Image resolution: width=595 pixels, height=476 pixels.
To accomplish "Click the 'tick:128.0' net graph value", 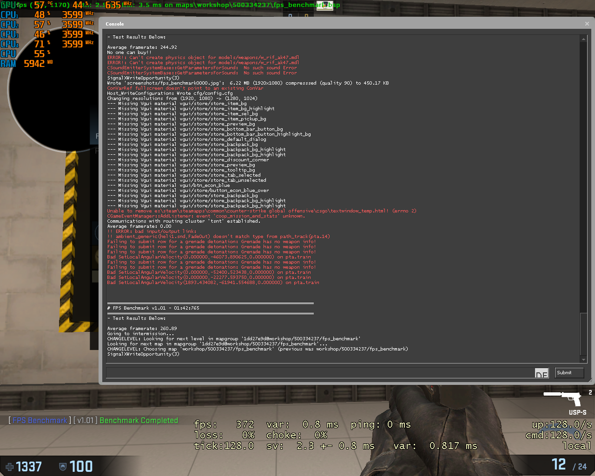I will coord(224,446).
